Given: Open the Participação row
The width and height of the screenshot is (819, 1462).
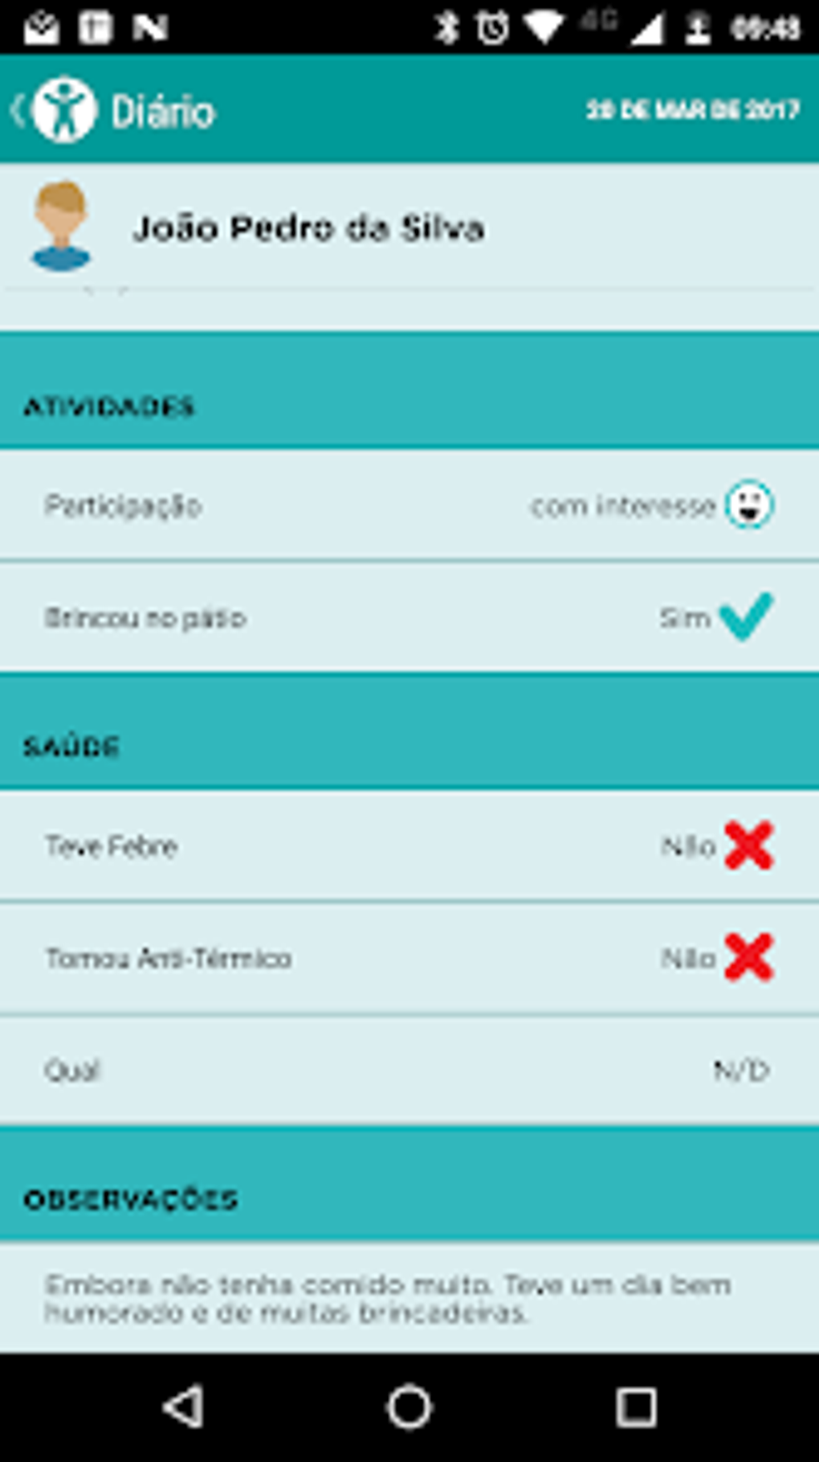Looking at the screenshot, I should 409,506.
